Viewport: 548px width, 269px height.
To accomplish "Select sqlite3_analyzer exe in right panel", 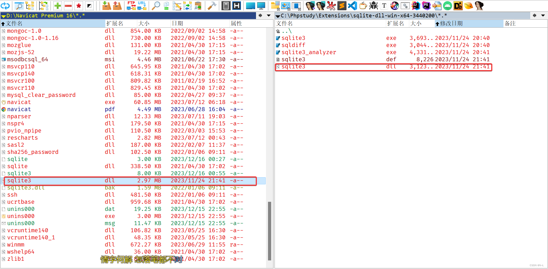I will pos(383,52).
